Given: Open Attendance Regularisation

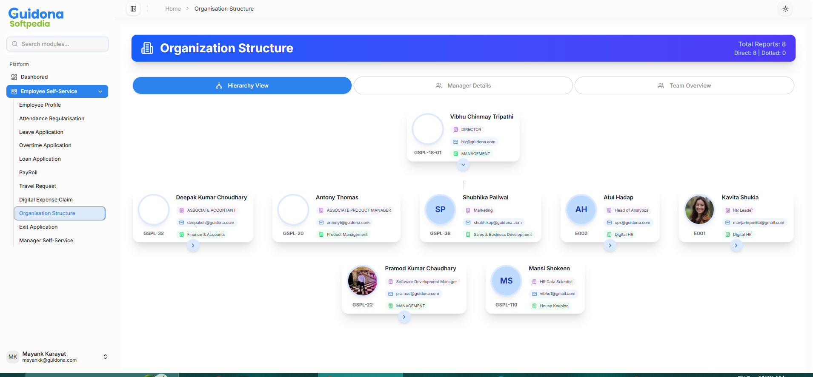Looking at the screenshot, I should (52, 119).
